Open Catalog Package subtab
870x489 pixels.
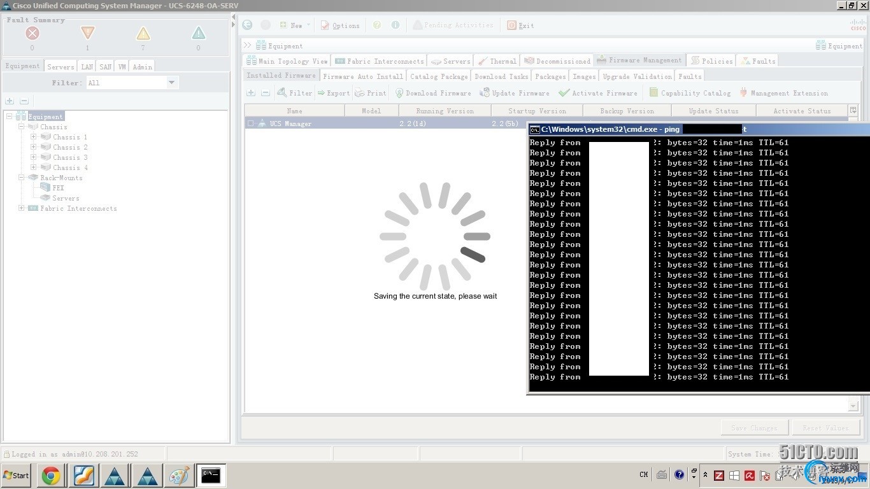(x=439, y=76)
